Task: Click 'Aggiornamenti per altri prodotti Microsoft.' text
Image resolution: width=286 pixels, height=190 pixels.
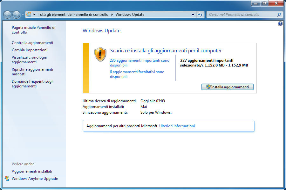Action: pos(122,126)
